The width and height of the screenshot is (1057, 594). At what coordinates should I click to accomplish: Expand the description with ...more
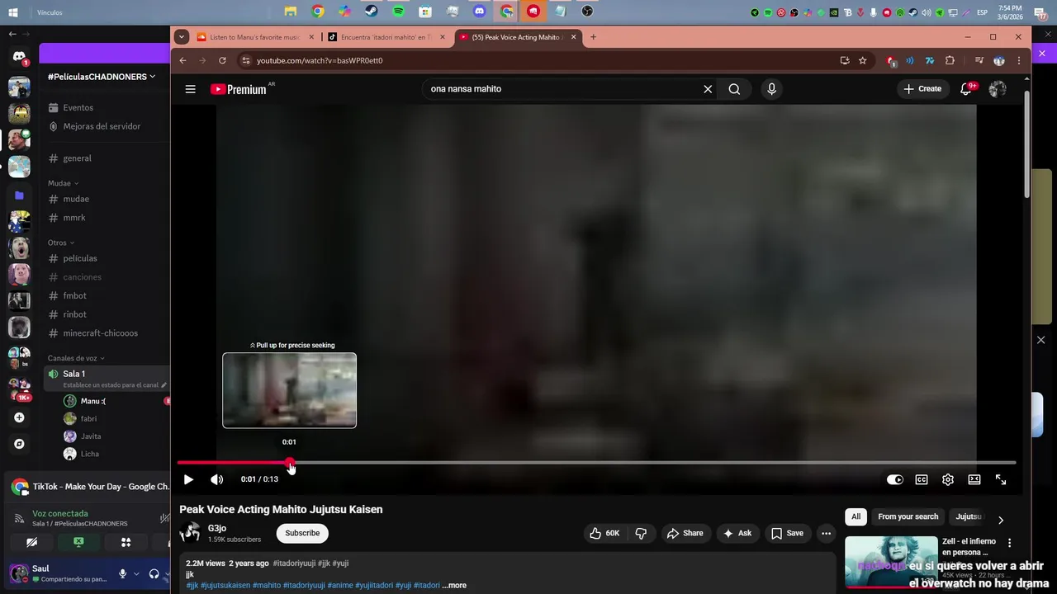454,585
